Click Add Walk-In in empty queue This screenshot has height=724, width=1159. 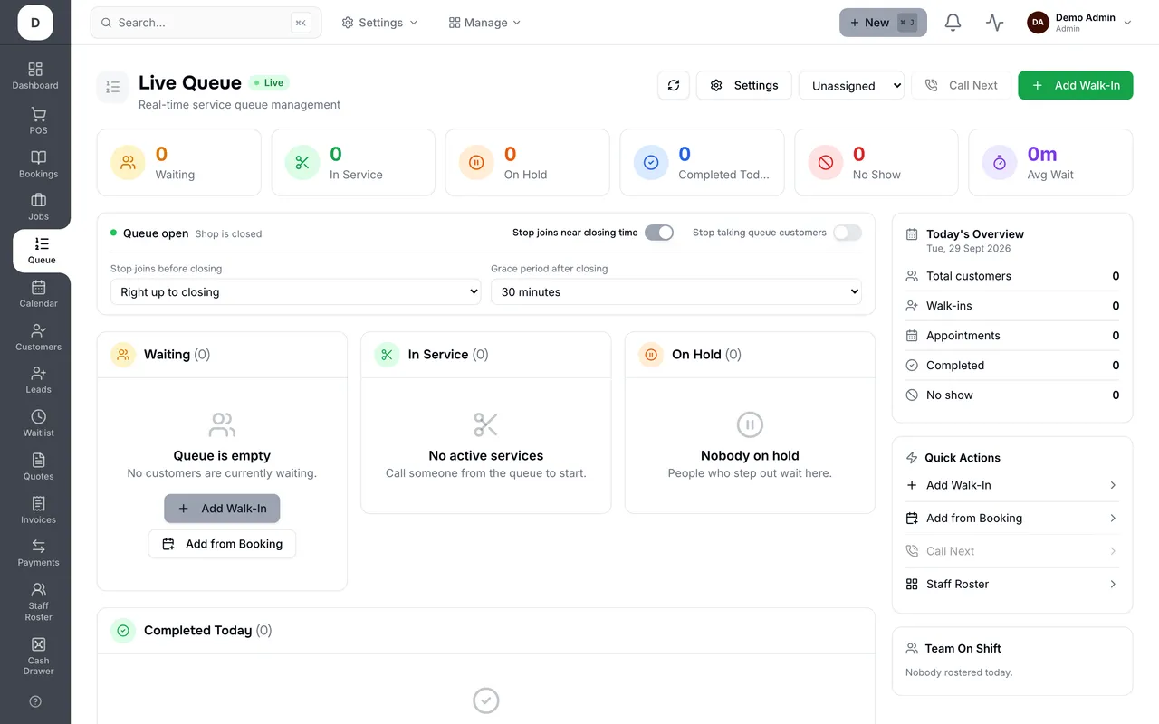coord(222,509)
